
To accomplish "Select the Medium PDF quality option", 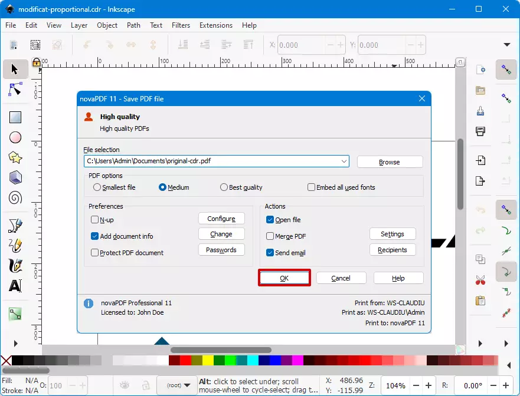I will [174, 187].
